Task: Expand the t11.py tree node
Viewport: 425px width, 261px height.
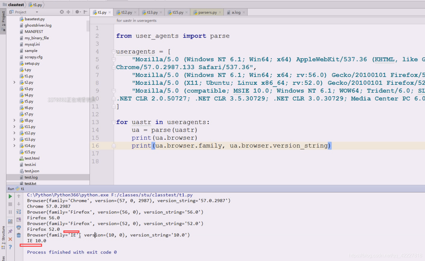Action: pos(14,127)
